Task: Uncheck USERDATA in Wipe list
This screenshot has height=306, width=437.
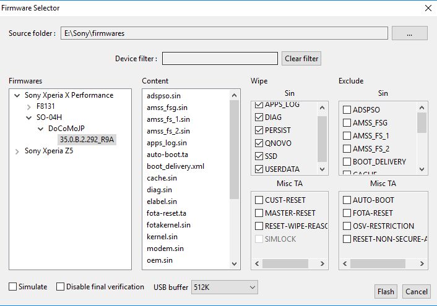Action: 259,169
